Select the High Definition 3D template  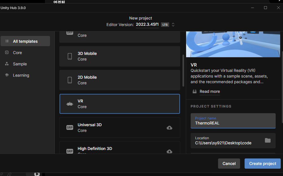[120, 148]
